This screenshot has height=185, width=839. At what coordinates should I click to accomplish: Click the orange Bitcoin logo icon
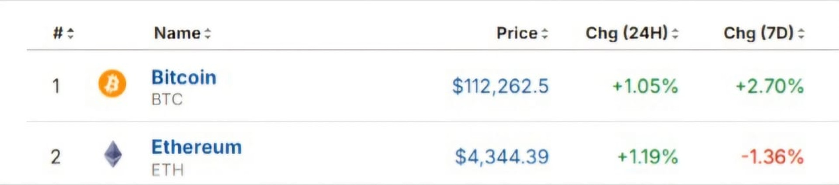point(112,83)
